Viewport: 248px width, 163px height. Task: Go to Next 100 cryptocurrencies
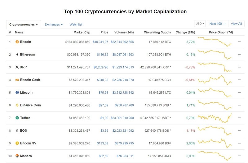218,24
